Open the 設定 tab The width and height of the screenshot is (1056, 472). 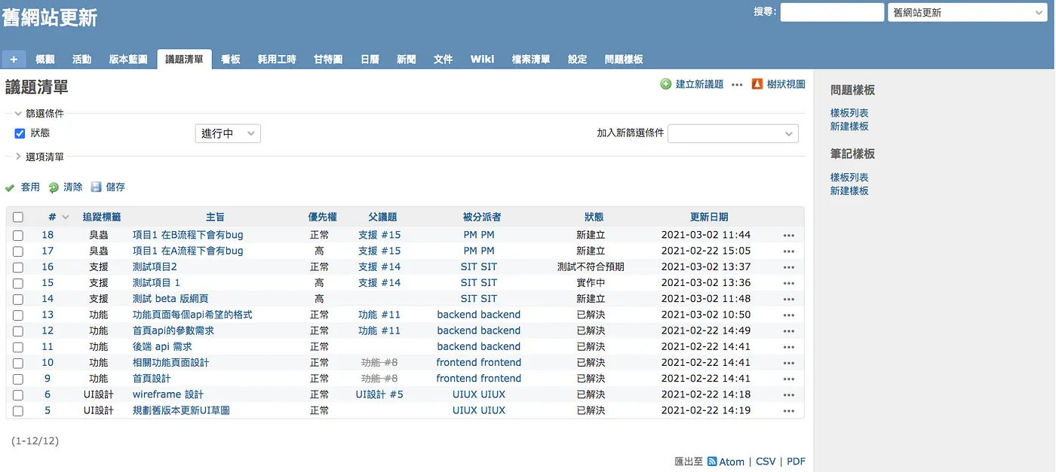pyautogui.click(x=578, y=59)
